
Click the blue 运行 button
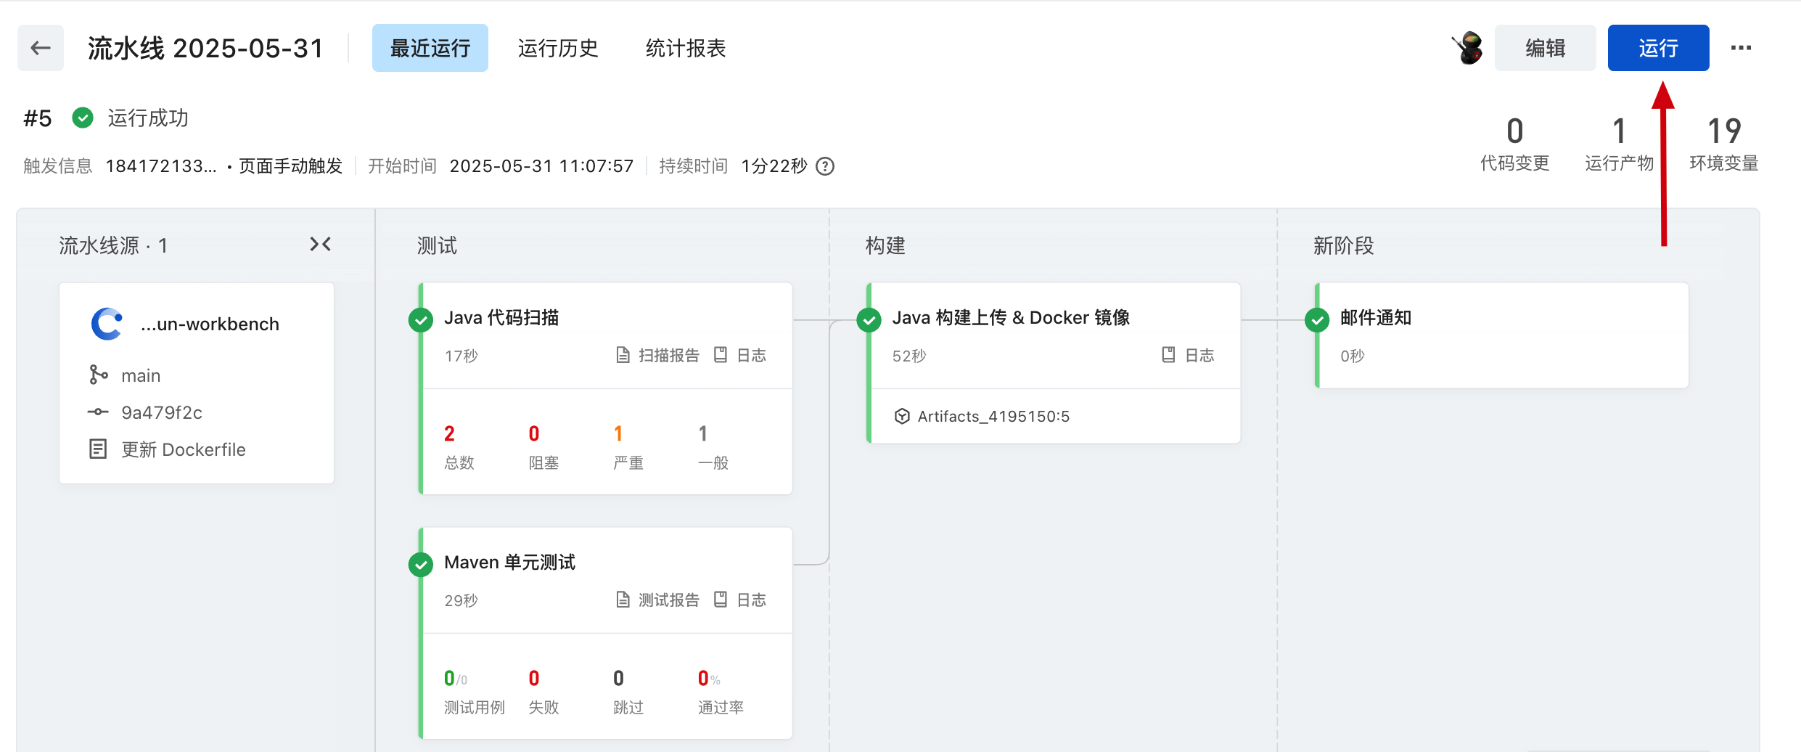point(1658,48)
